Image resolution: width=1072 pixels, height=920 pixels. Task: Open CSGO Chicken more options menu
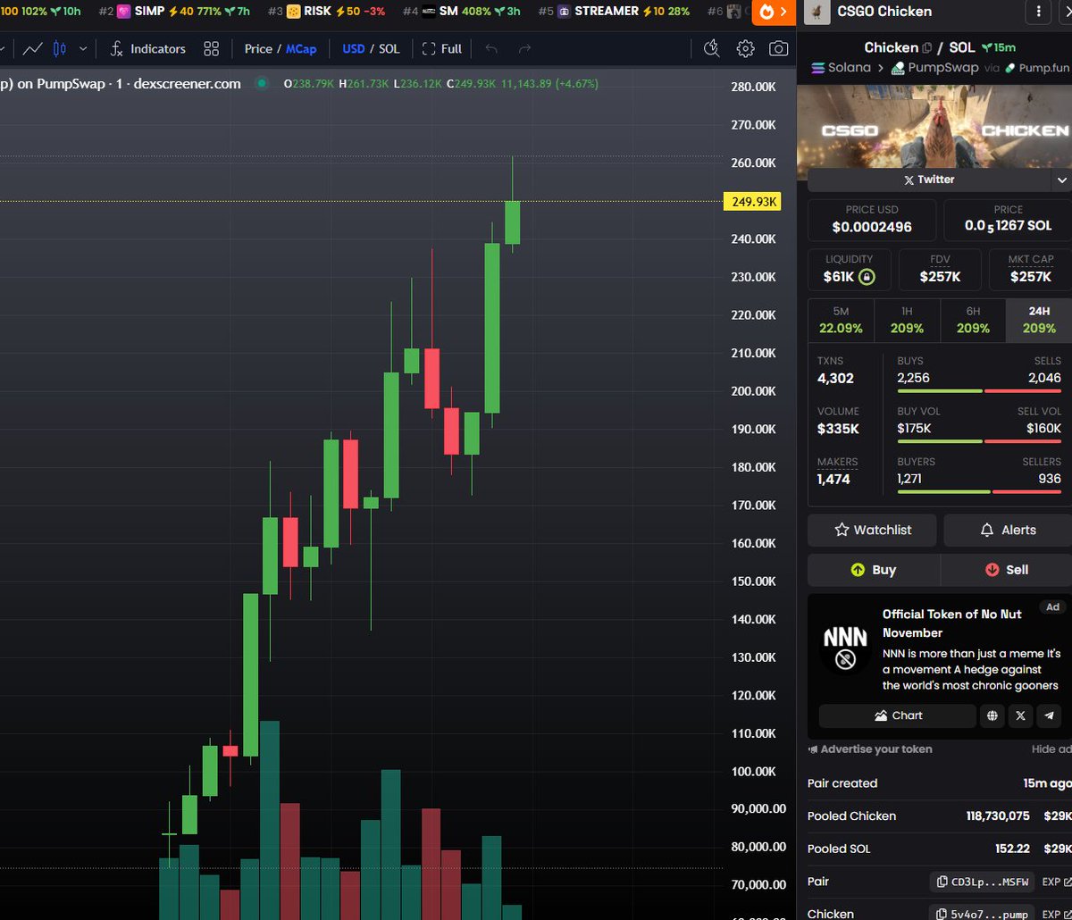[1037, 12]
